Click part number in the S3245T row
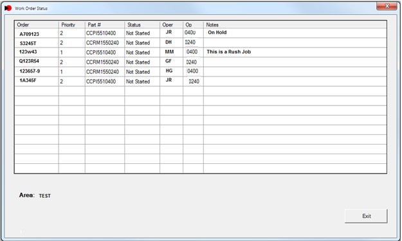 102,43
